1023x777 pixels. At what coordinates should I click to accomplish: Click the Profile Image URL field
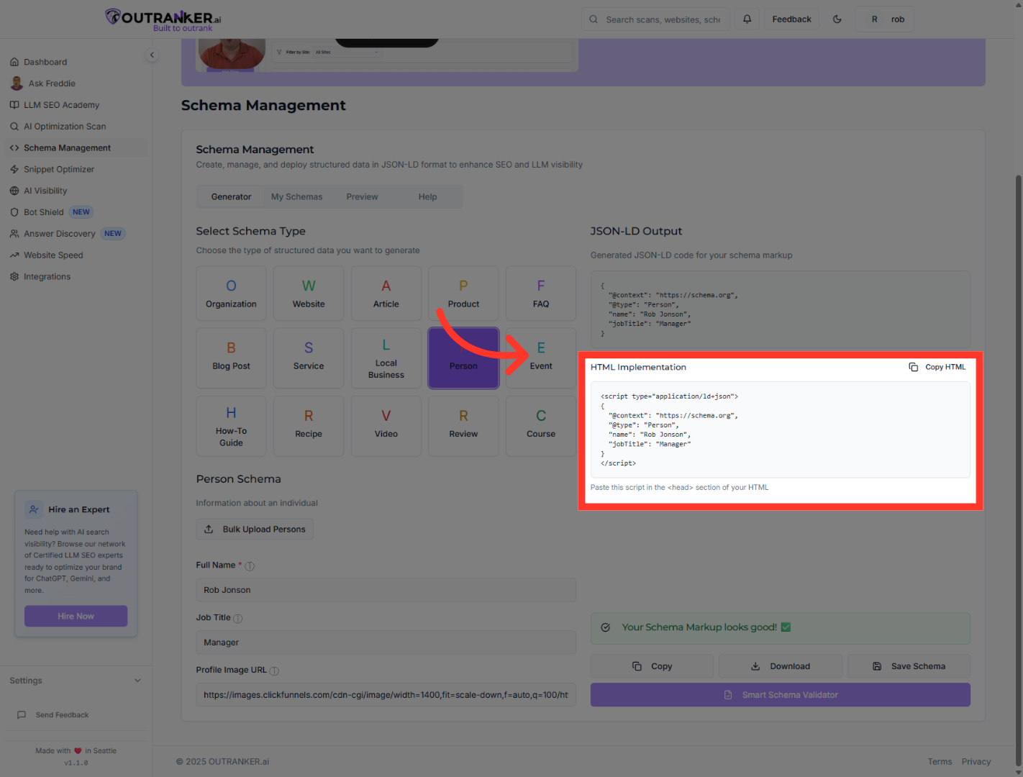coord(386,695)
